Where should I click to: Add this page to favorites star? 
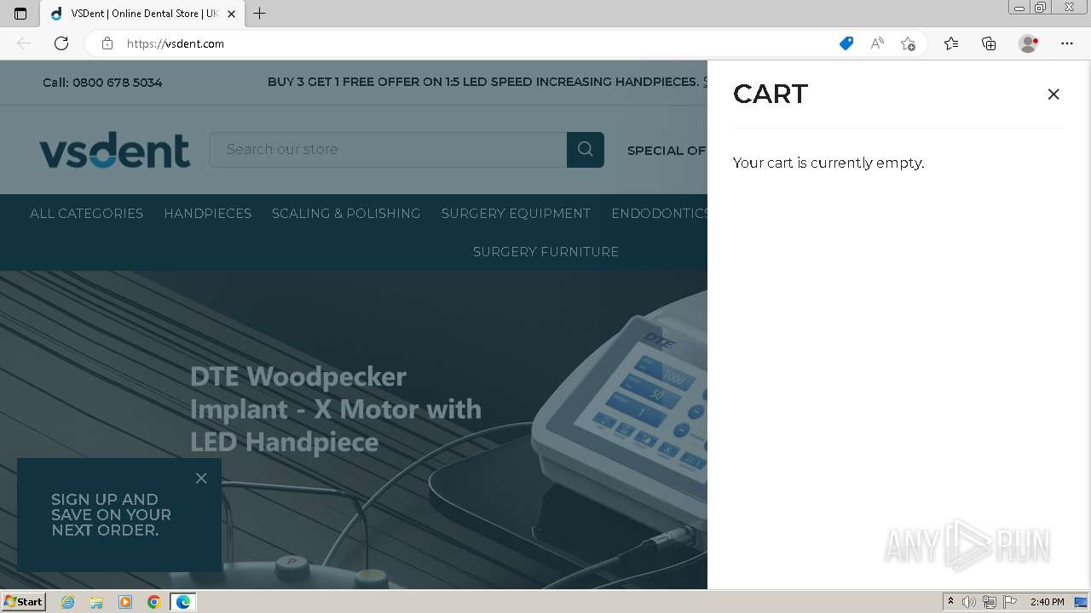click(x=908, y=43)
